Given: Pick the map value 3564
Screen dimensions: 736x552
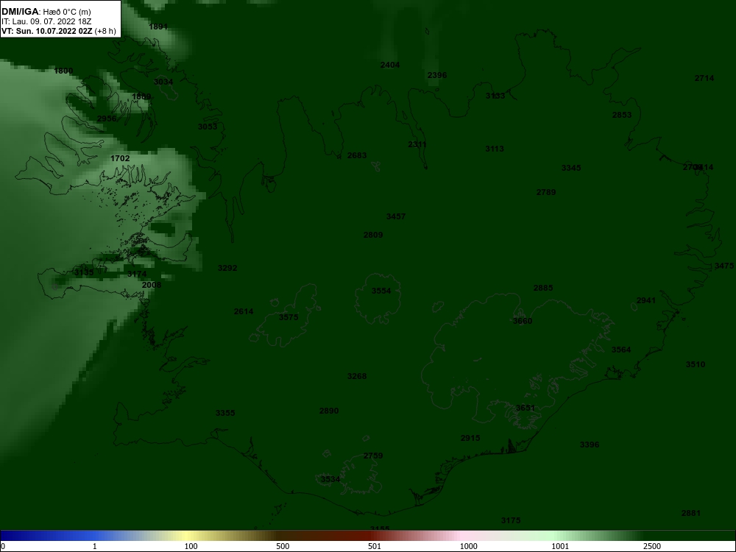Looking at the screenshot, I should pyautogui.click(x=621, y=350).
